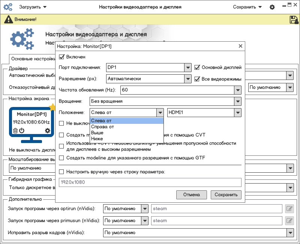Image resolution: width=300 pixels, height=244 pixels.
Task: Click the floppy disk save icon
Action: (293, 20)
